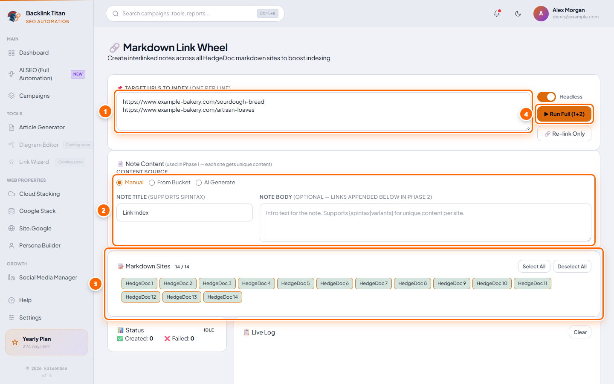Click the Re-link Only button

(564, 134)
